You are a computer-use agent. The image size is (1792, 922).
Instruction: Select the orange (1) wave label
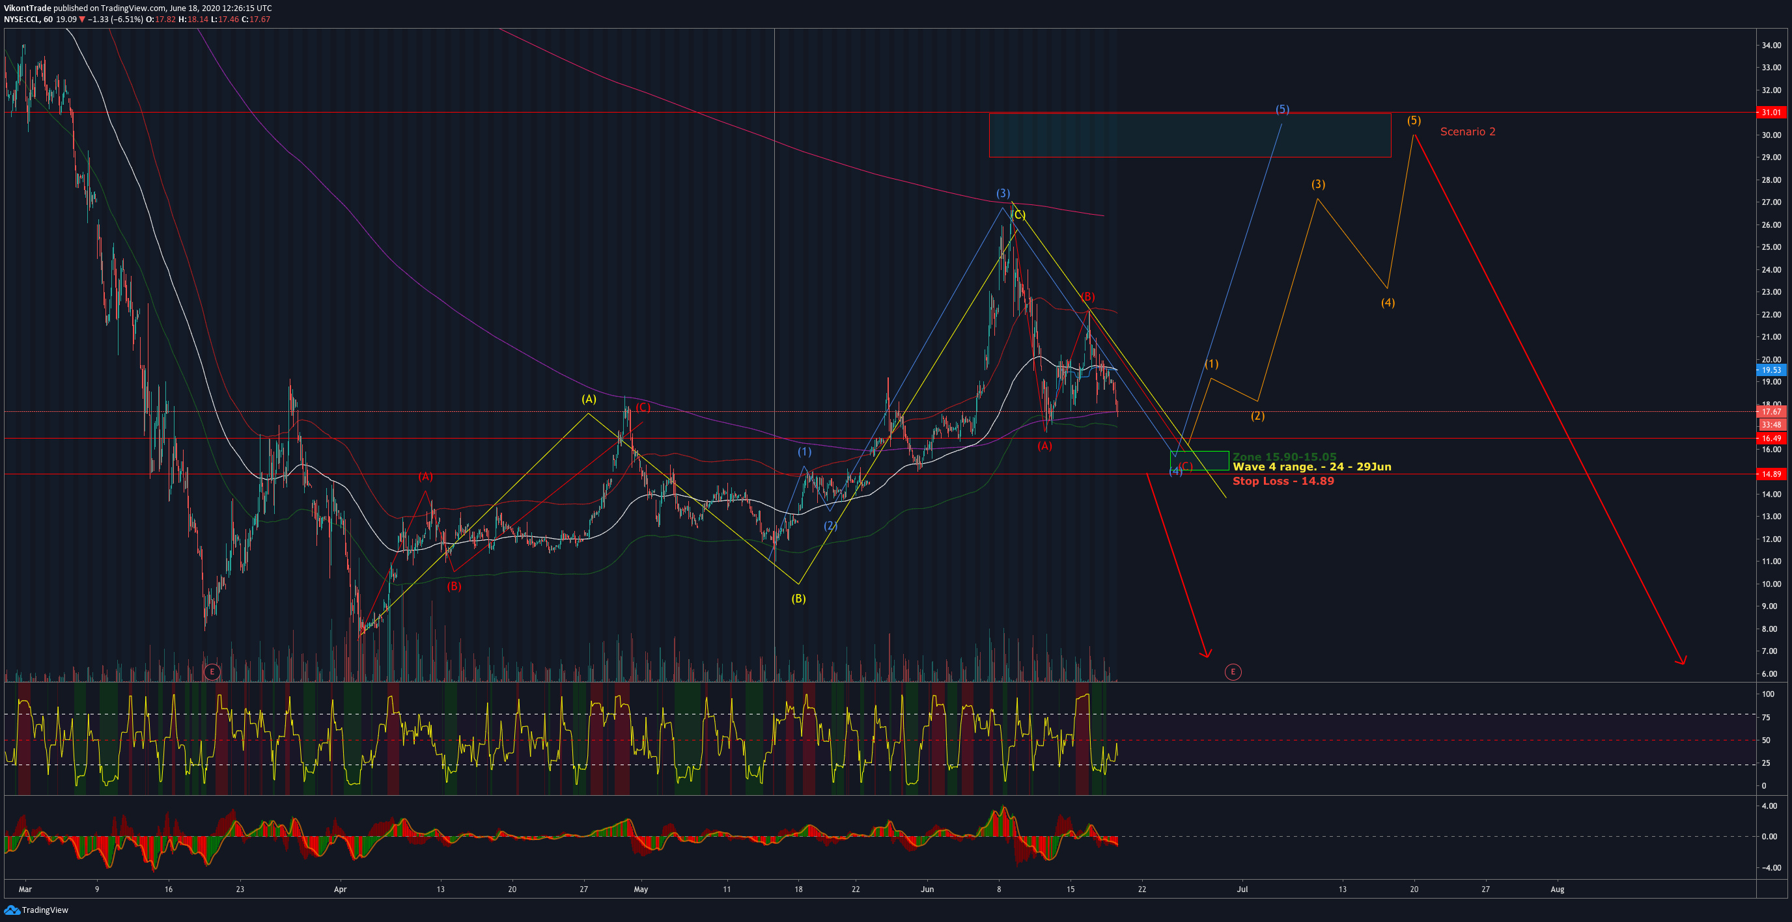click(x=1211, y=364)
